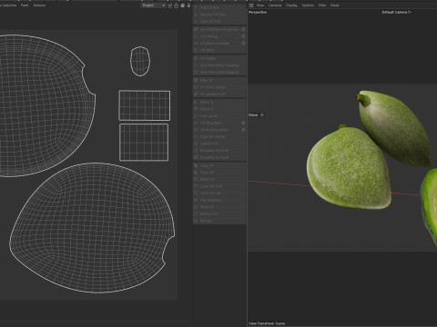Click the down-arrow icon in UV editor header

(x=188, y=5)
